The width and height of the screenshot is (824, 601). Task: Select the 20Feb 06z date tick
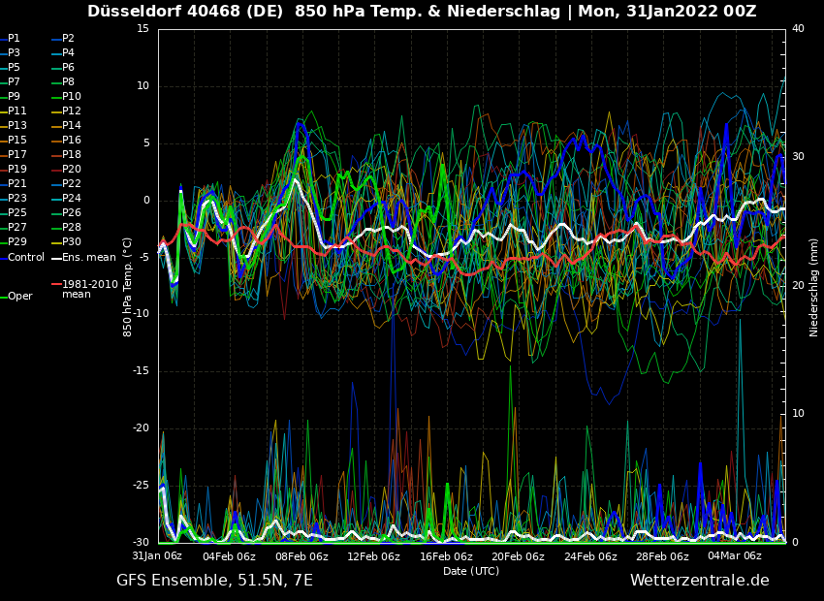[518, 556]
